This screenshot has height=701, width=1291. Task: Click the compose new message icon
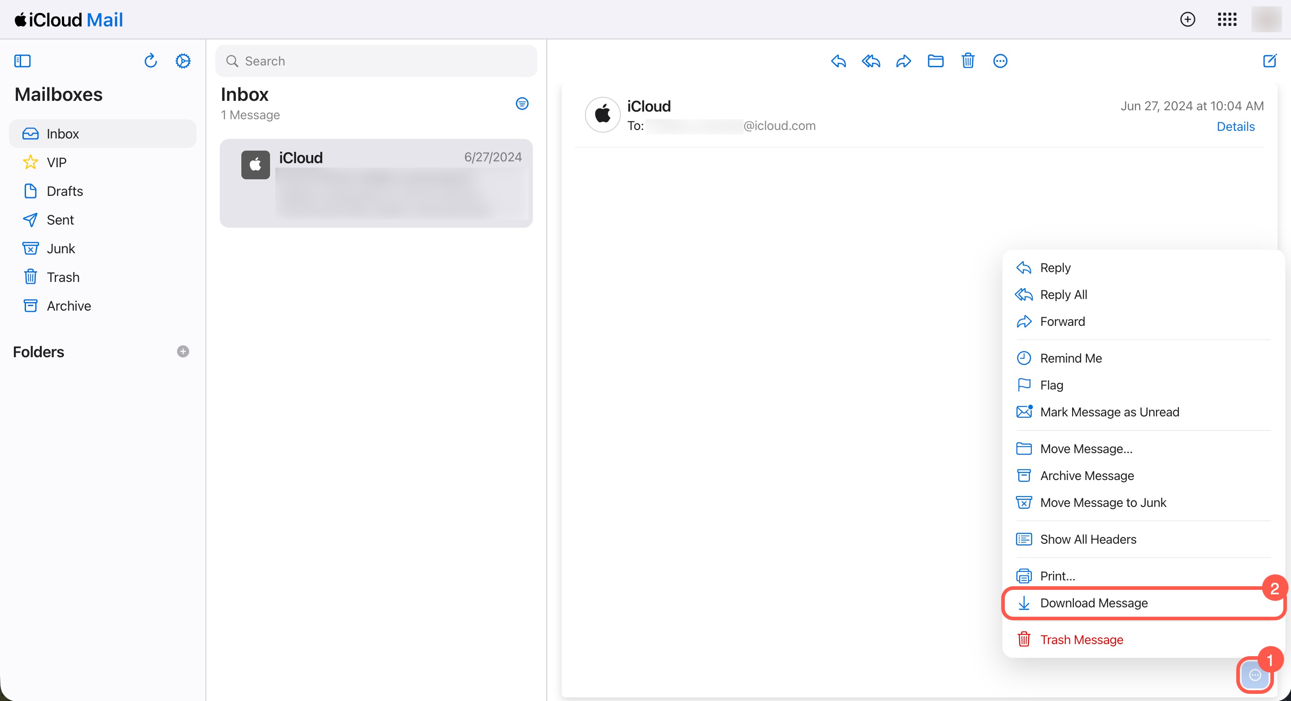(x=1269, y=61)
